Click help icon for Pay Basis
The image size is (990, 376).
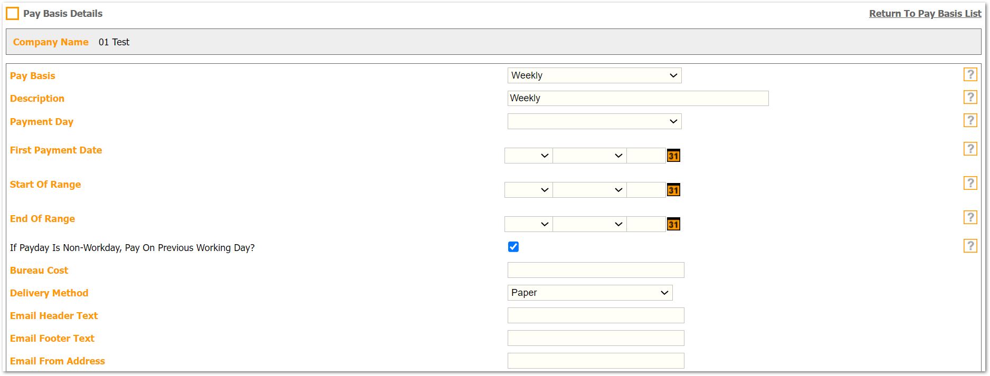pos(970,74)
